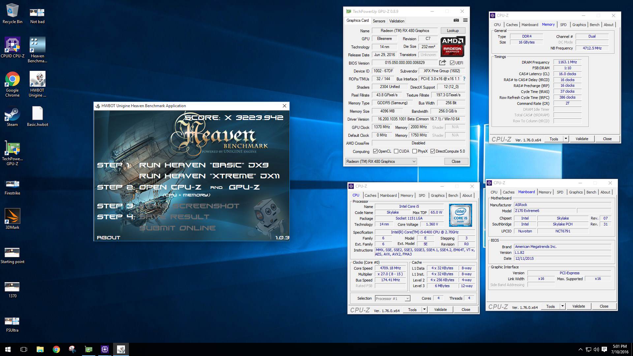Open About tab in CPU-Z Memory window

point(608,25)
